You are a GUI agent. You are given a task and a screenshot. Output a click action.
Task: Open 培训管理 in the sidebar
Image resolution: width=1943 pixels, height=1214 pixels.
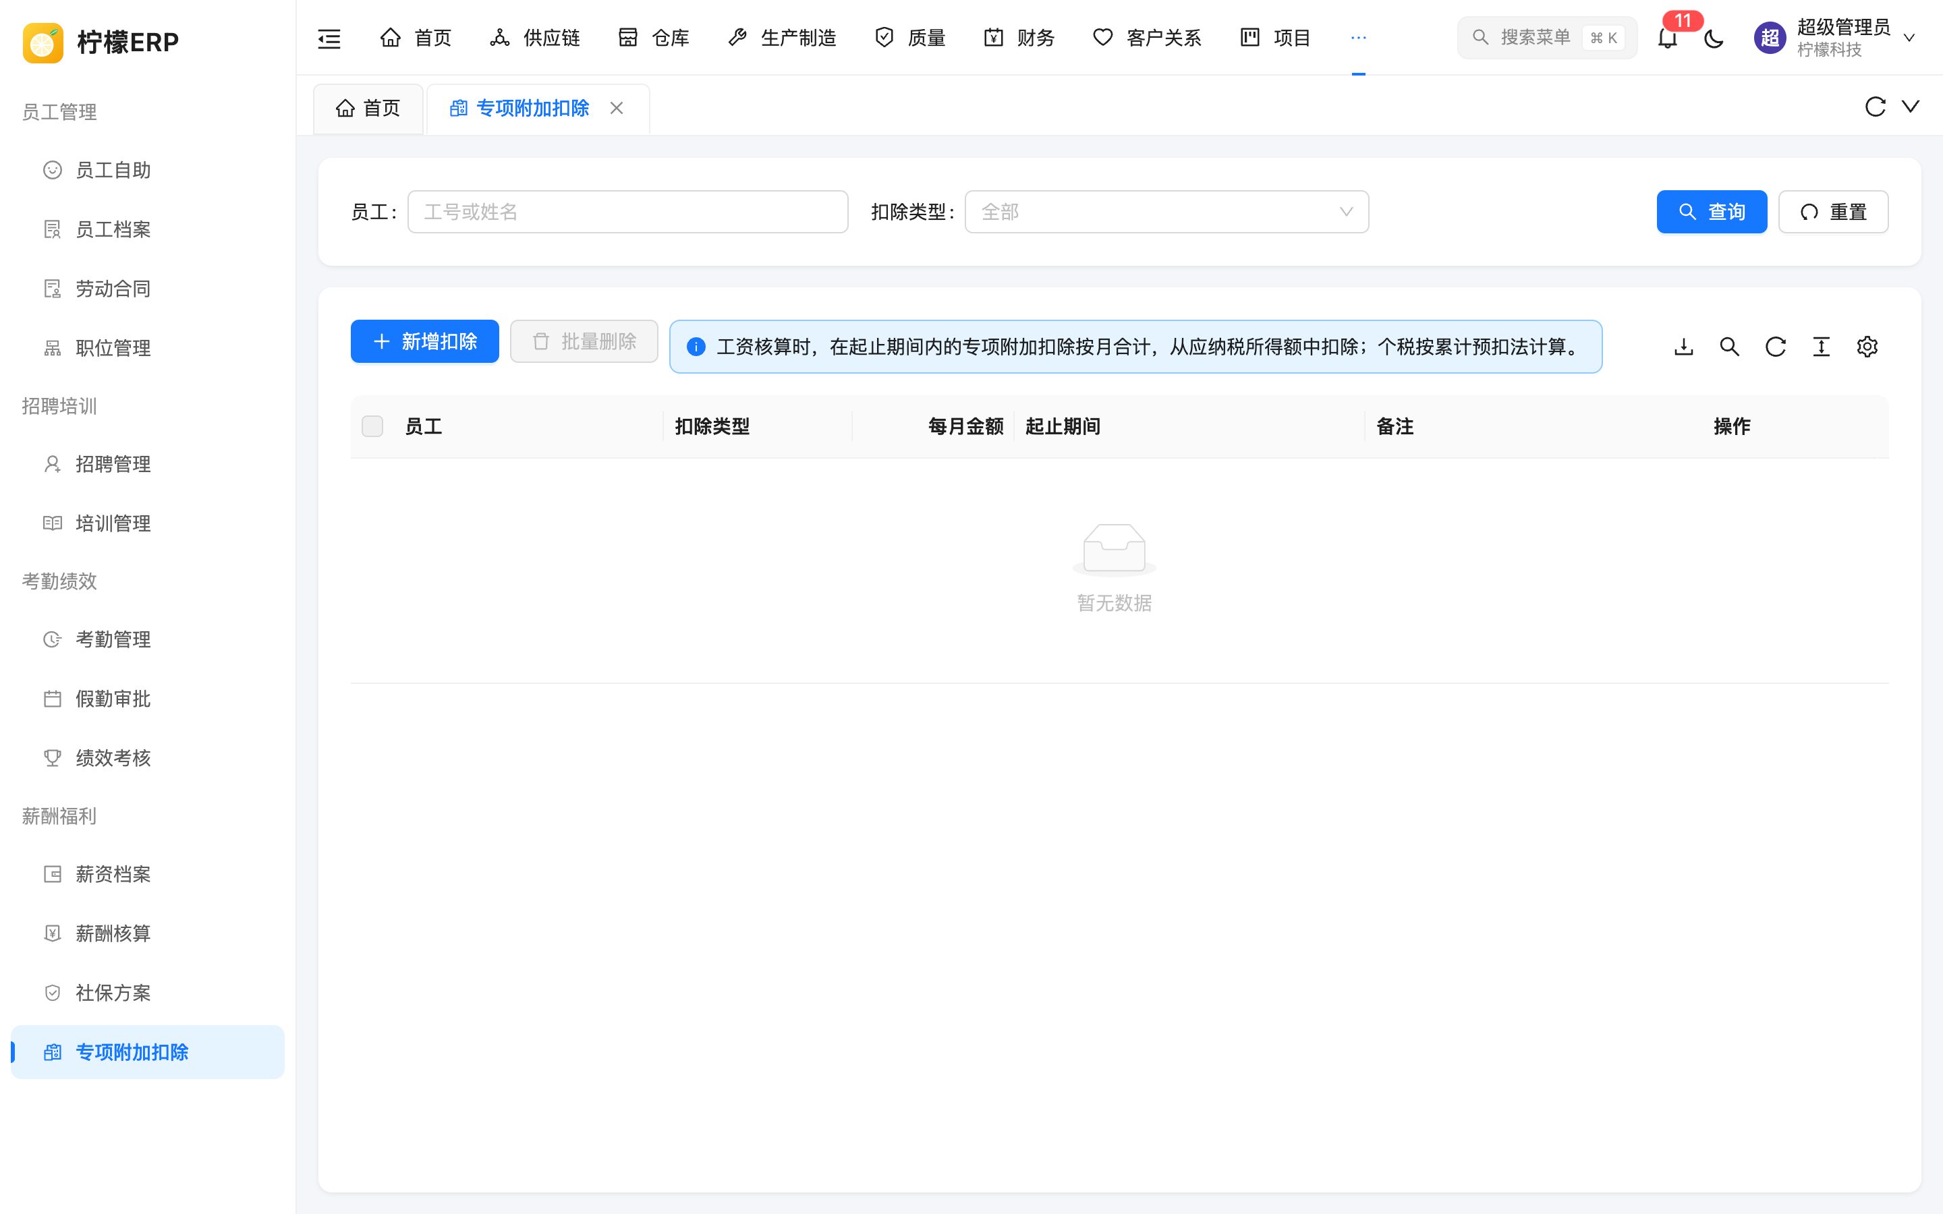tap(148, 523)
